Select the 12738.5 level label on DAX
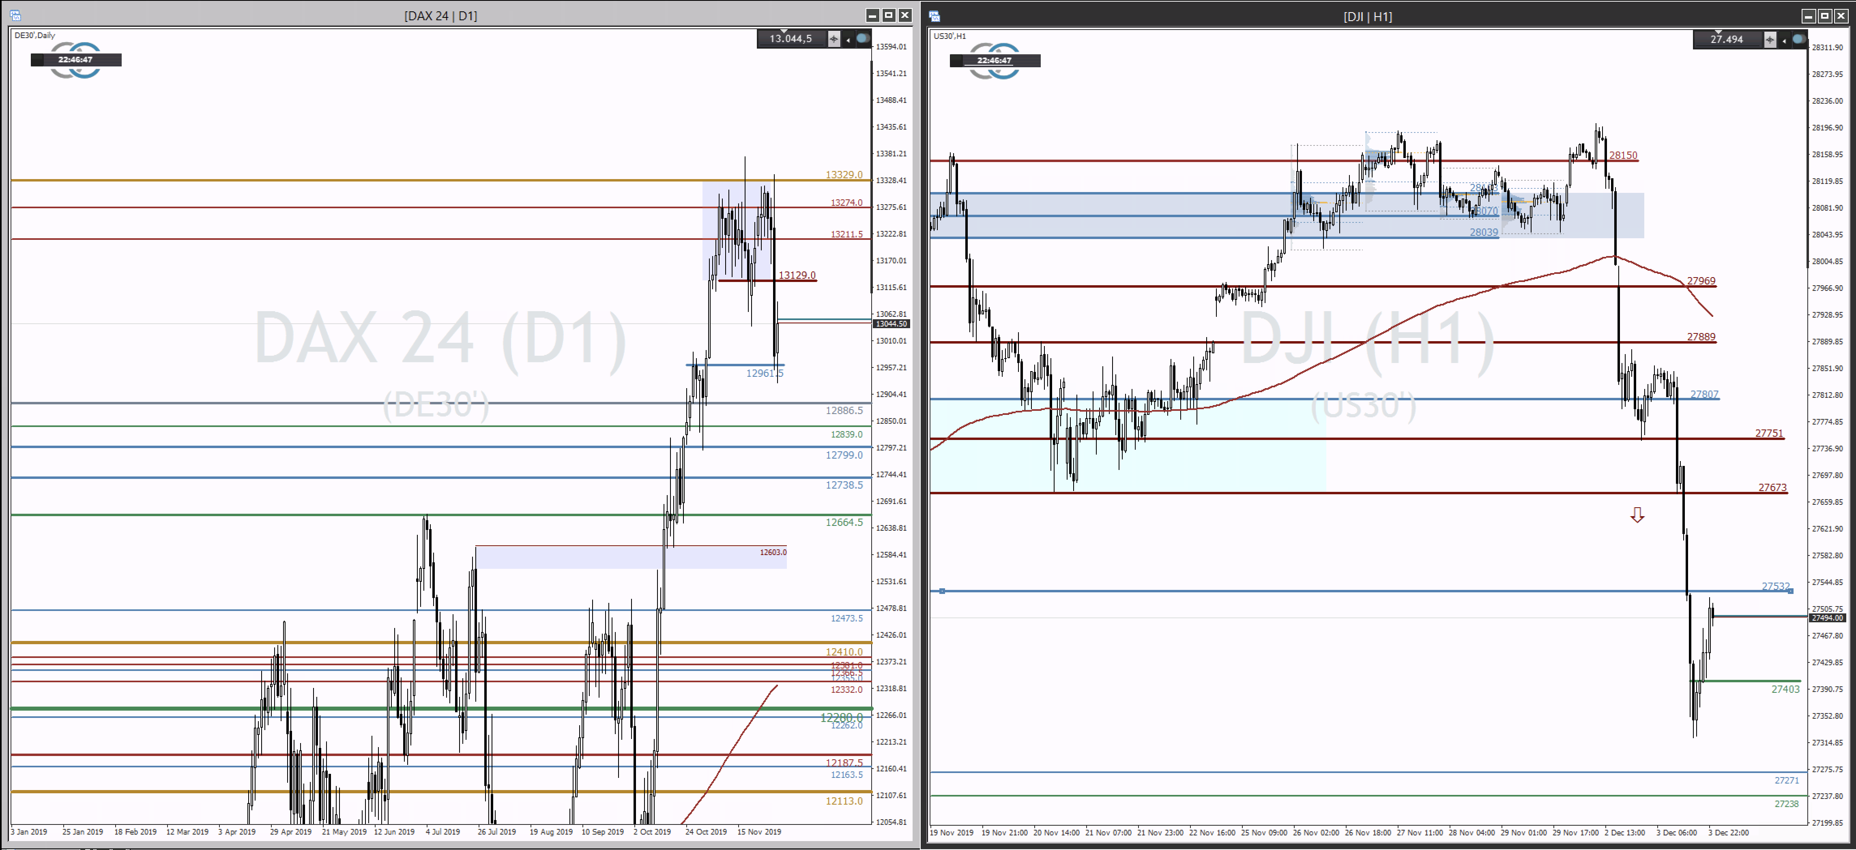The height and width of the screenshot is (850, 1856). click(844, 485)
